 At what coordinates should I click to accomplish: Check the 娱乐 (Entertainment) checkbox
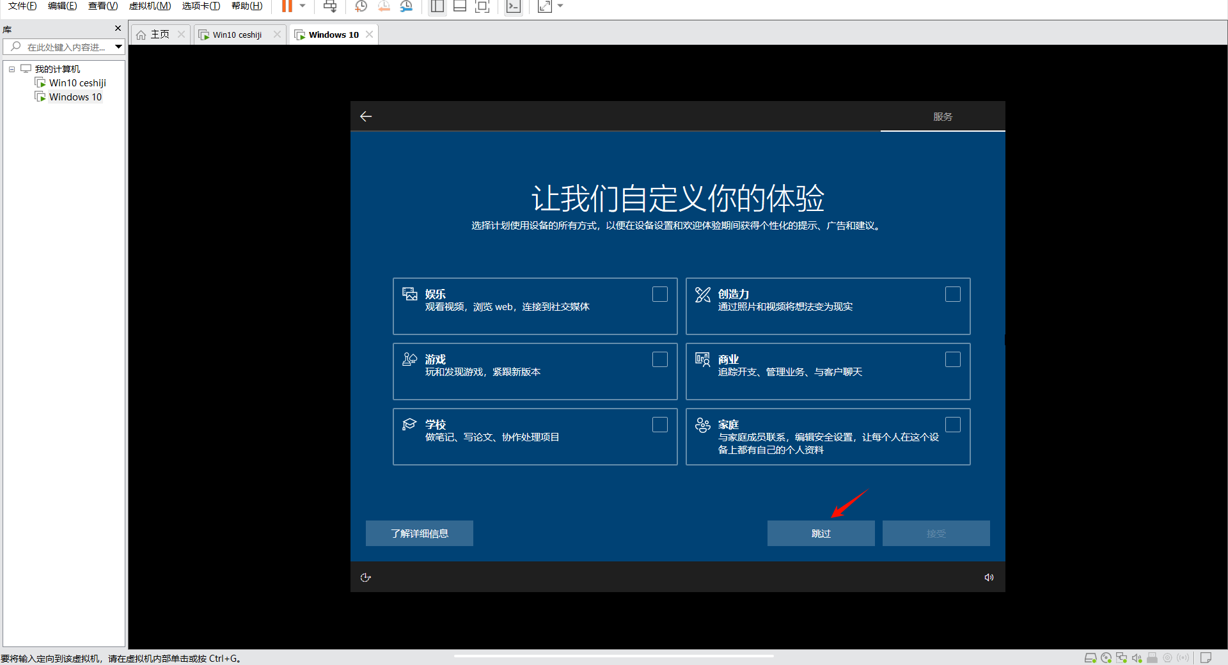[x=659, y=294]
